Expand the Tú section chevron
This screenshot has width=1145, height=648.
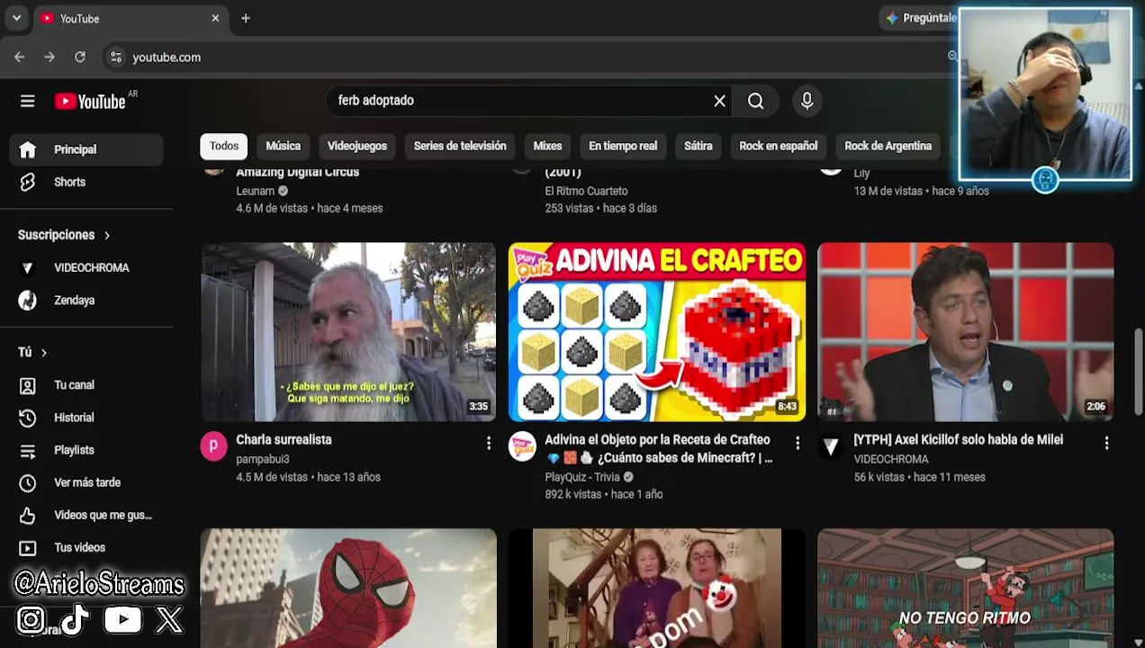coord(43,353)
